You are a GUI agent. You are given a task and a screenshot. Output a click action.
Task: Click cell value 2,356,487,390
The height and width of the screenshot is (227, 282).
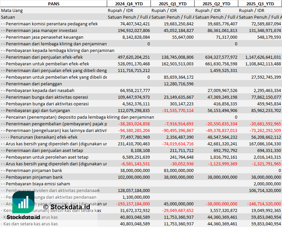[x=180, y=137]
